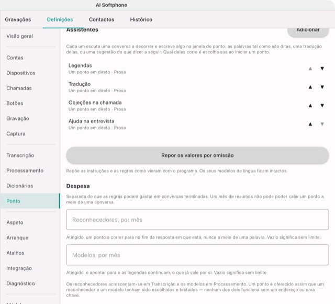Select the Ajuda na entrevista row
Viewport: 335px width, 304px height.
[197, 124]
